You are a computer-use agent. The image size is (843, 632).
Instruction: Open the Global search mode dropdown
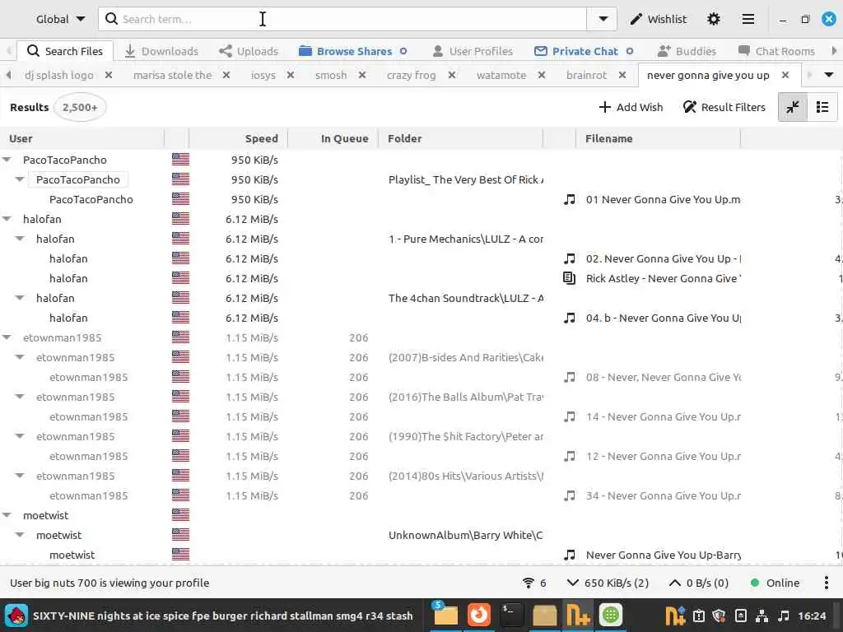tap(59, 20)
